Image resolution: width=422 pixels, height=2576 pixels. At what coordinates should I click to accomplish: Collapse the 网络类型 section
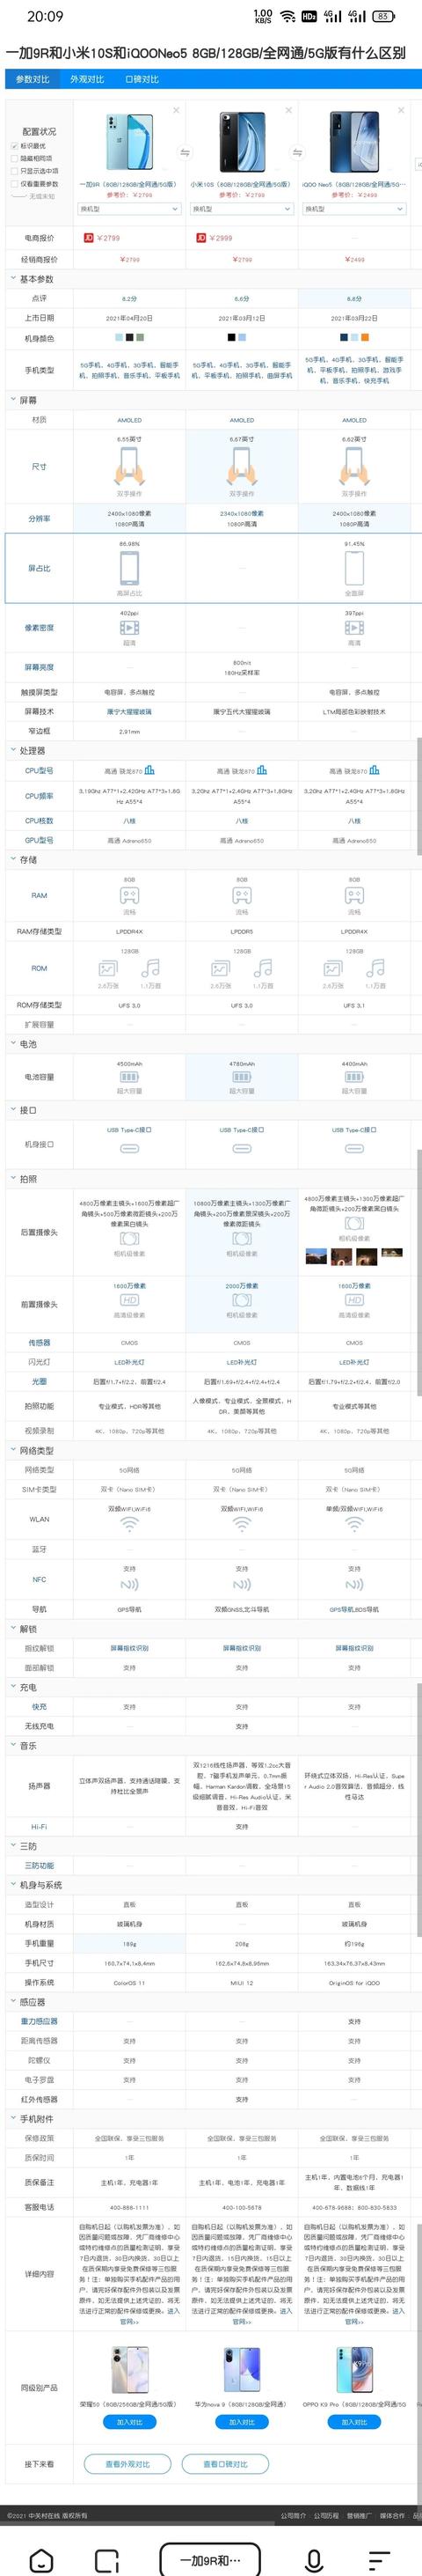pos(13,1450)
